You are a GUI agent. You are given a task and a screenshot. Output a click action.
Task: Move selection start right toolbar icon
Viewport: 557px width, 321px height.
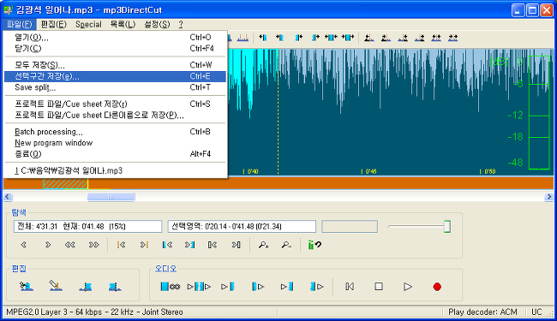point(280,38)
